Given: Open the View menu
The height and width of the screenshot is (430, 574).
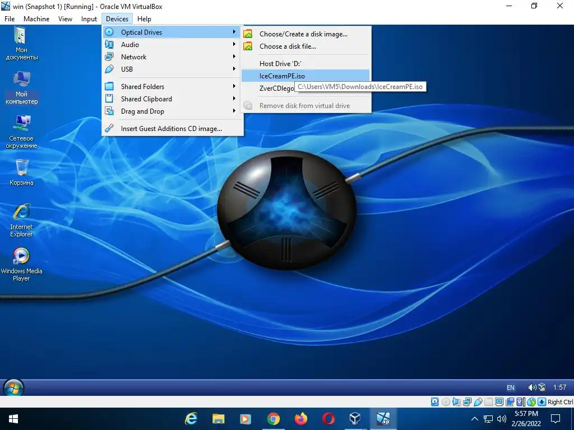Looking at the screenshot, I should click(x=65, y=18).
